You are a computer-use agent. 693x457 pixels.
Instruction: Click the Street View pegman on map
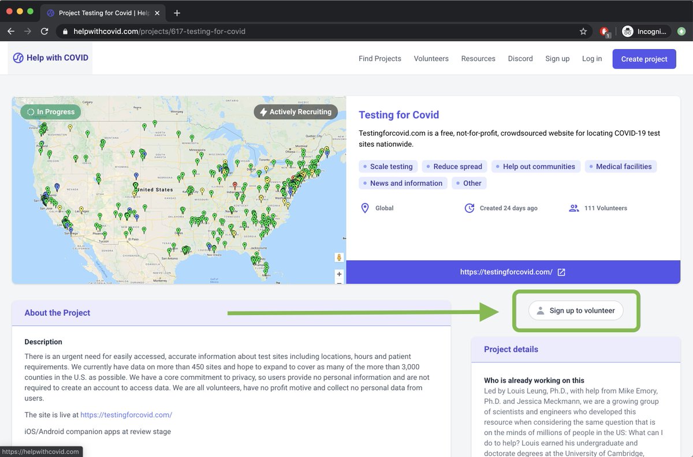point(339,257)
